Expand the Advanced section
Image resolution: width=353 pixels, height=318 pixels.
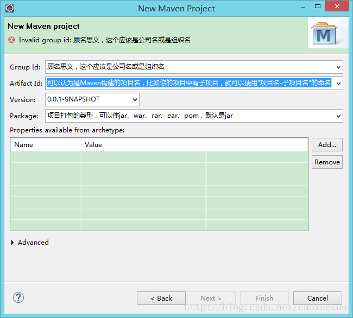coord(30,243)
